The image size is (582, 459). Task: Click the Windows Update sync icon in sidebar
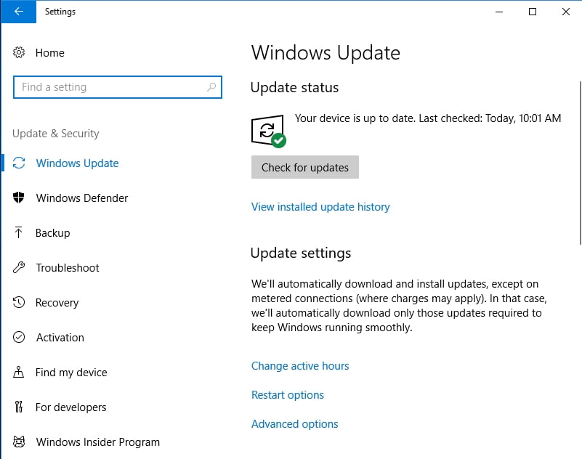point(19,163)
